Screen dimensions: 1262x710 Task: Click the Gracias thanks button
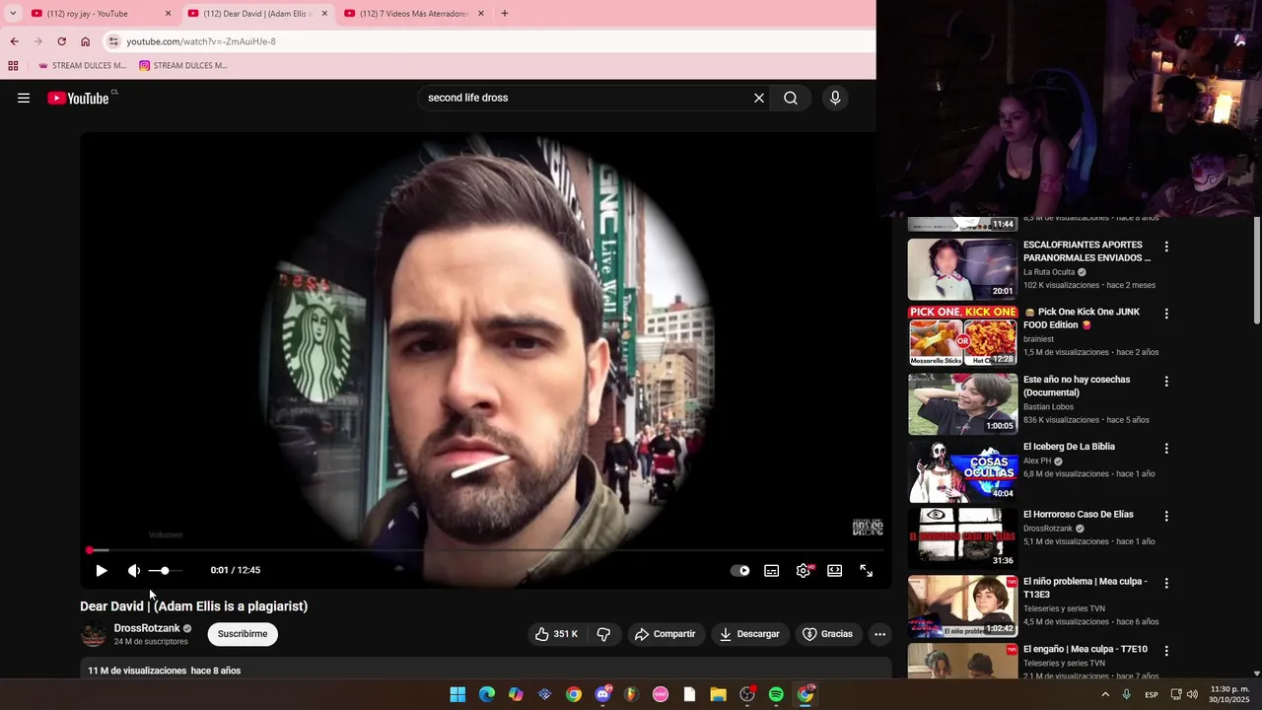click(827, 634)
